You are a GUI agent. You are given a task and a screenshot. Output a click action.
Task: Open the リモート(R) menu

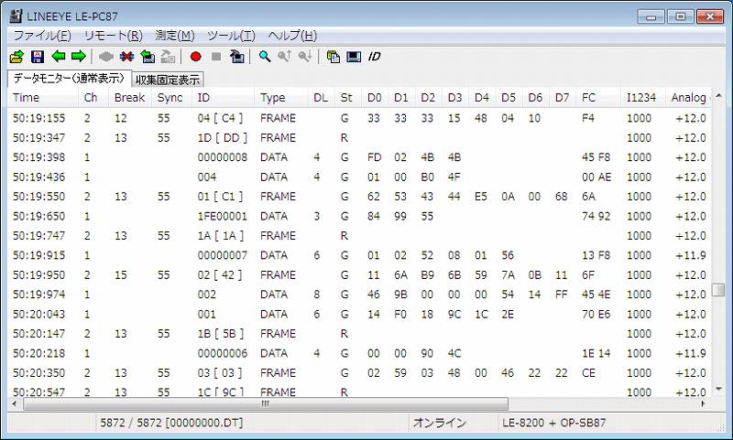(113, 36)
